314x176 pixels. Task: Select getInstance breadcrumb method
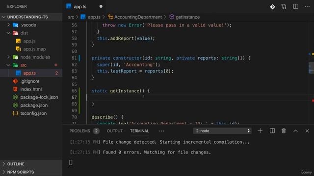[187, 17]
